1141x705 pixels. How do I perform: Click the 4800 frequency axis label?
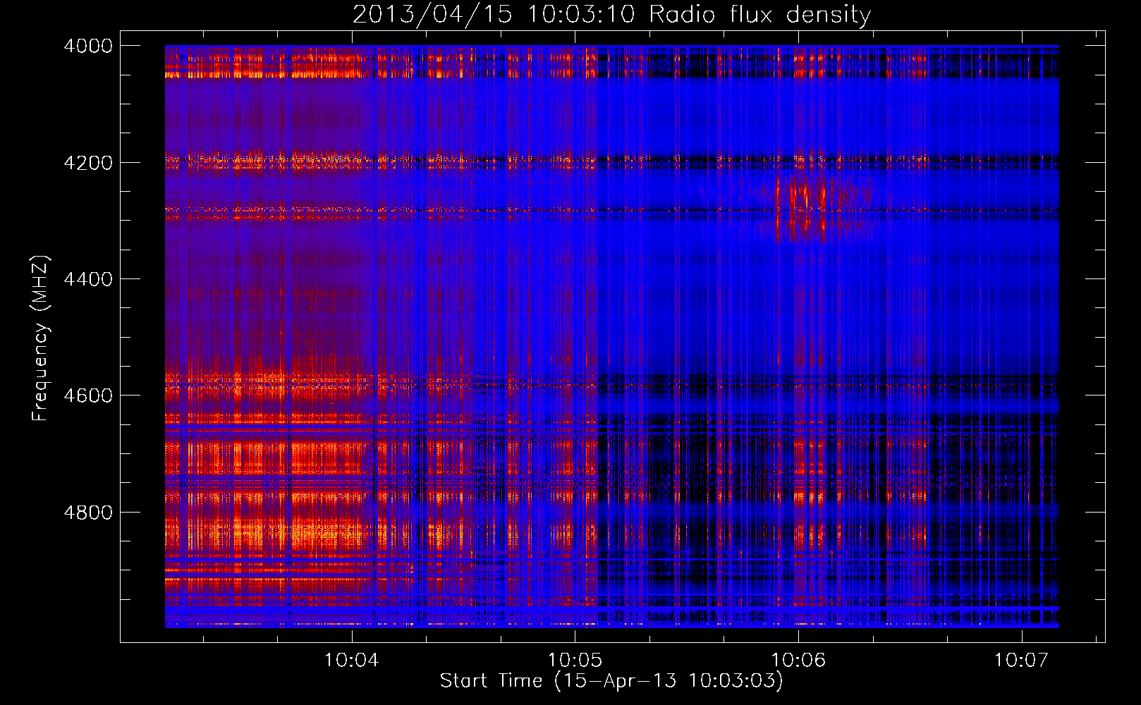point(88,512)
